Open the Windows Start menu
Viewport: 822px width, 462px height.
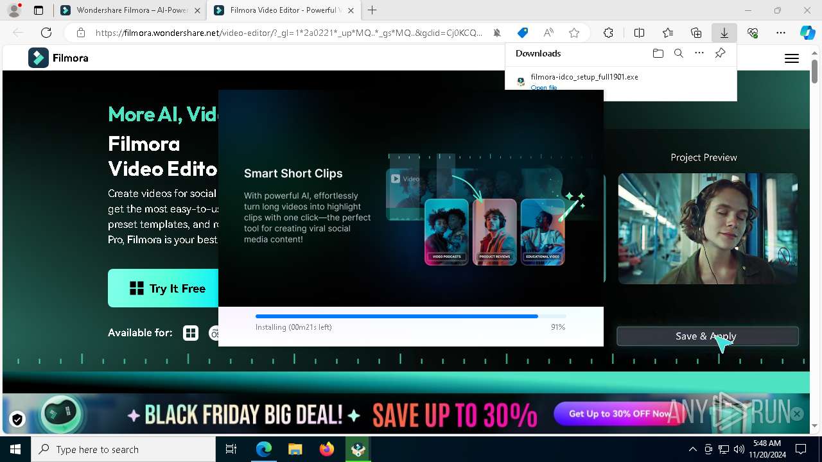(15, 449)
